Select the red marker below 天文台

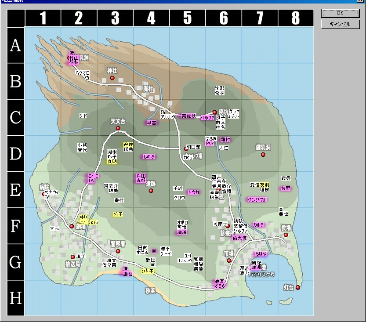(x=118, y=128)
